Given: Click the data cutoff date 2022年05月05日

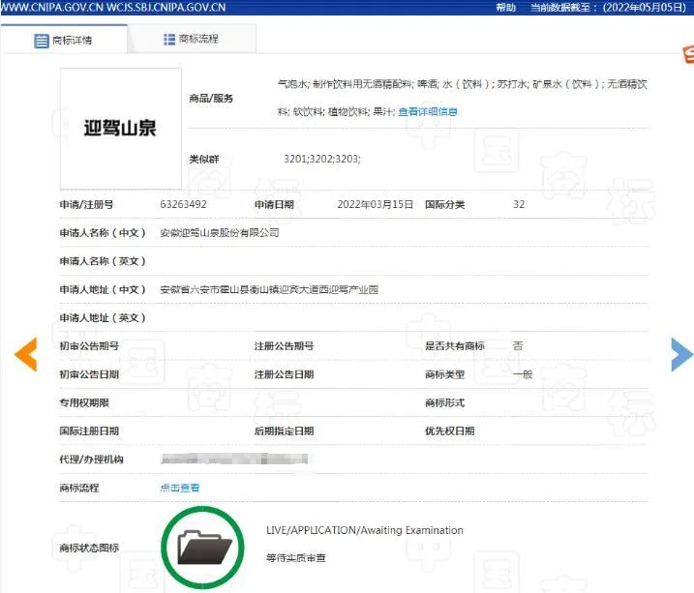Looking at the screenshot, I should (644, 8).
